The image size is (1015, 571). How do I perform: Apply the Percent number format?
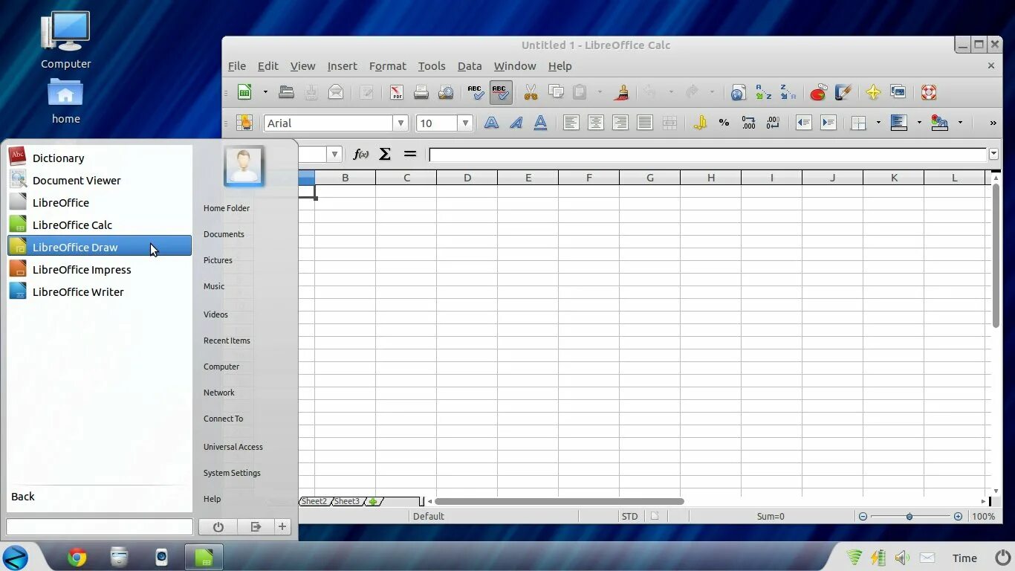[724, 123]
